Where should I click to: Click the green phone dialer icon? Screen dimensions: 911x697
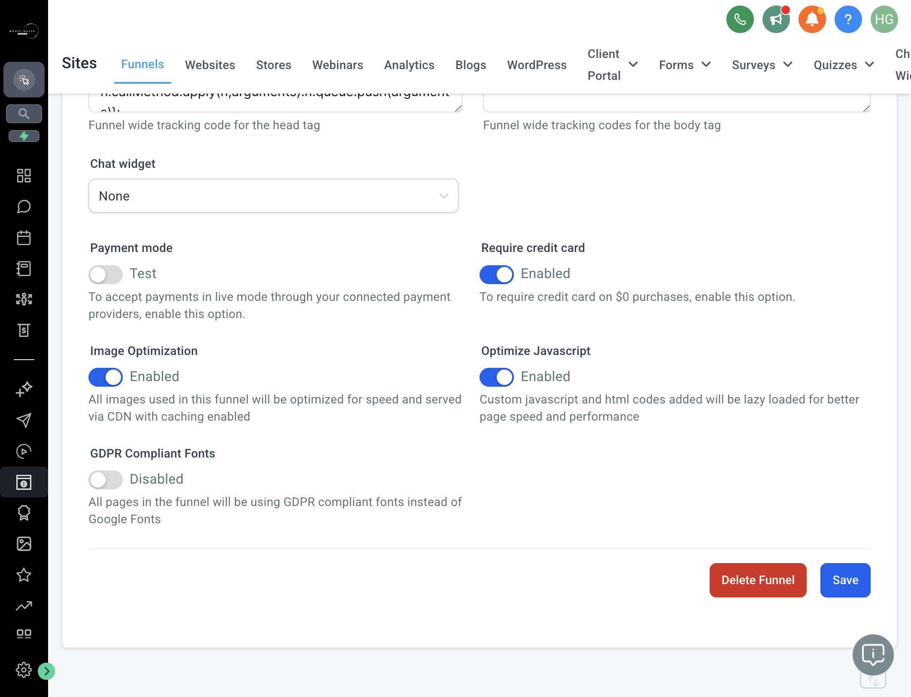(x=740, y=19)
